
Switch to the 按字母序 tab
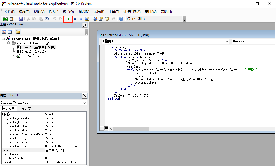[8, 108]
